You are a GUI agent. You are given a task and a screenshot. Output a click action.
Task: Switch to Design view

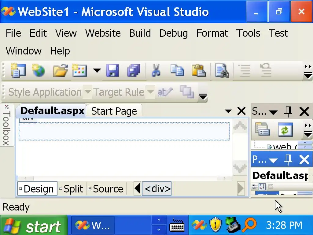click(x=37, y=188)
